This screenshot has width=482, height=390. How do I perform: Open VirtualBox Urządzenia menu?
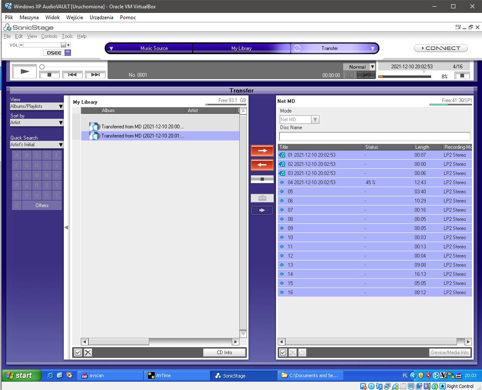point(101,17)
